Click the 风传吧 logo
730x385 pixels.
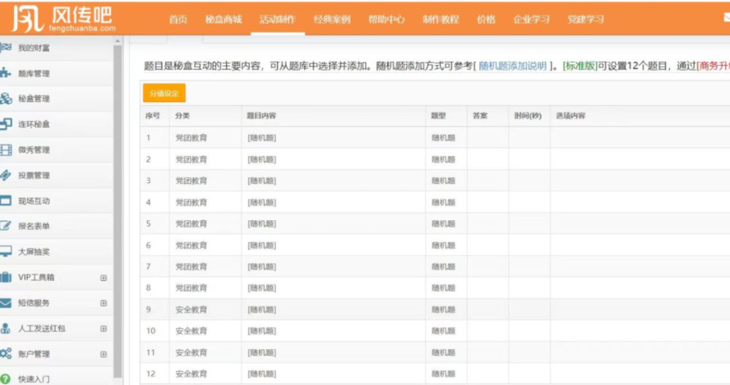(65, 18)
